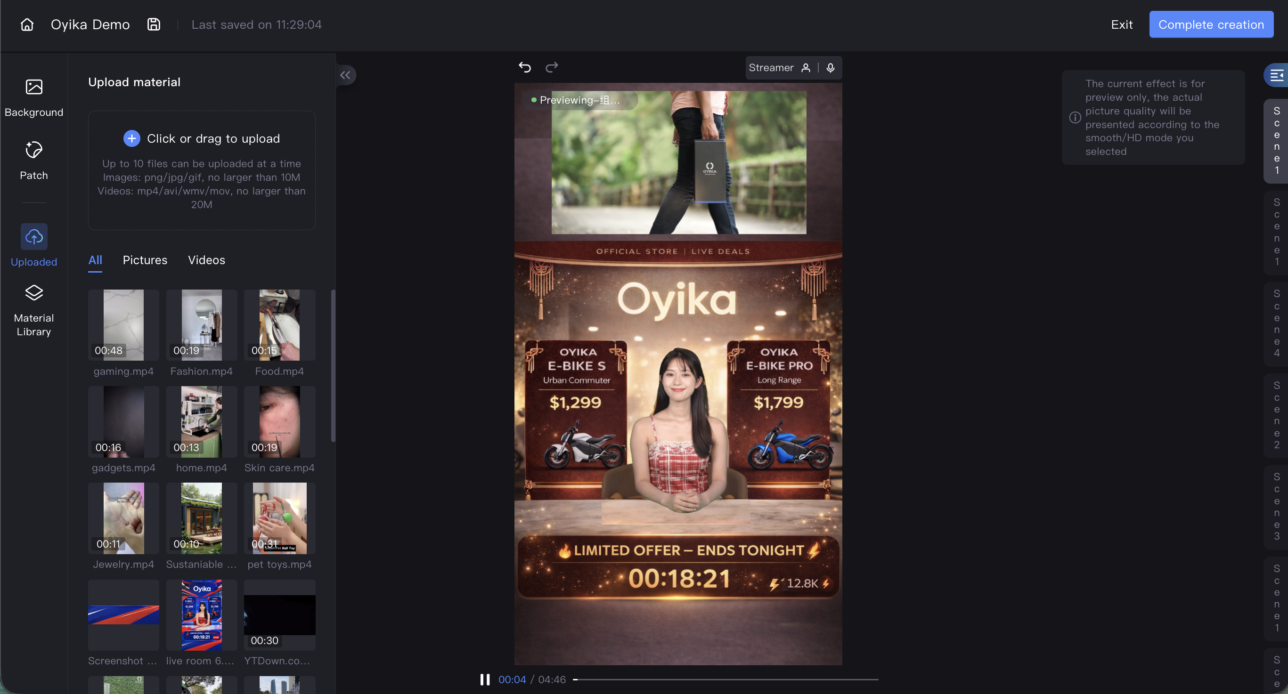The width and height of the screenshot is (1288, 694).
Task: Click the 00:18:21 countdown banner
Action: (x=678, y=567)
